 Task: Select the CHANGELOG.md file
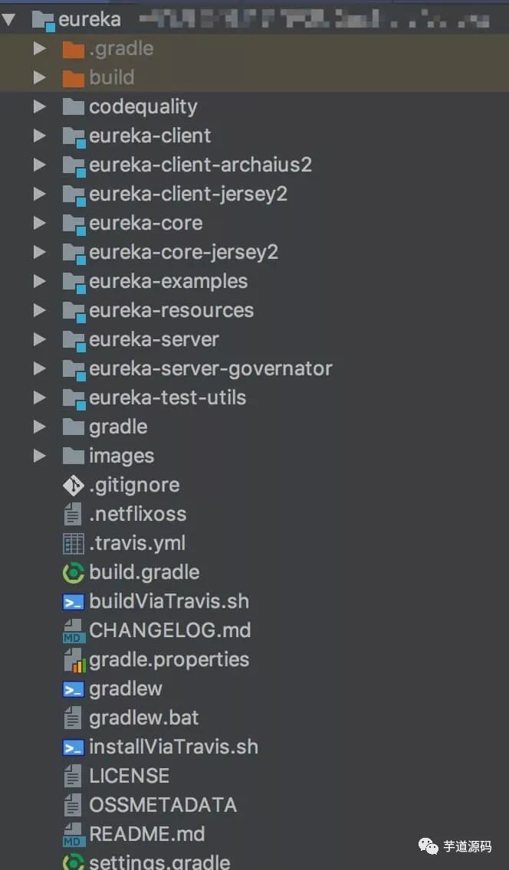point(170,630)
